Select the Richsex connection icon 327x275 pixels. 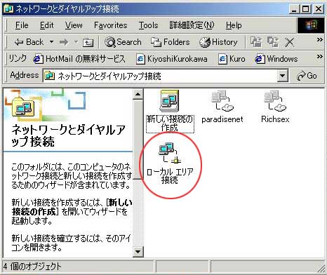[275, 101]
